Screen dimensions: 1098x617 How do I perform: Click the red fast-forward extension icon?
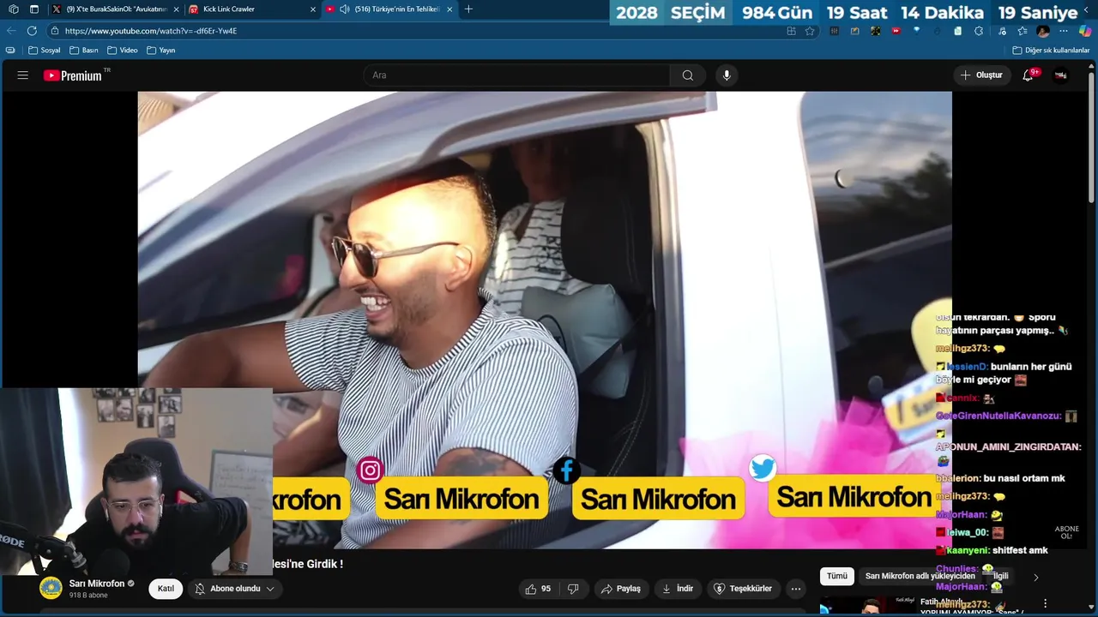pyautogui.click(x=896, y=31)
